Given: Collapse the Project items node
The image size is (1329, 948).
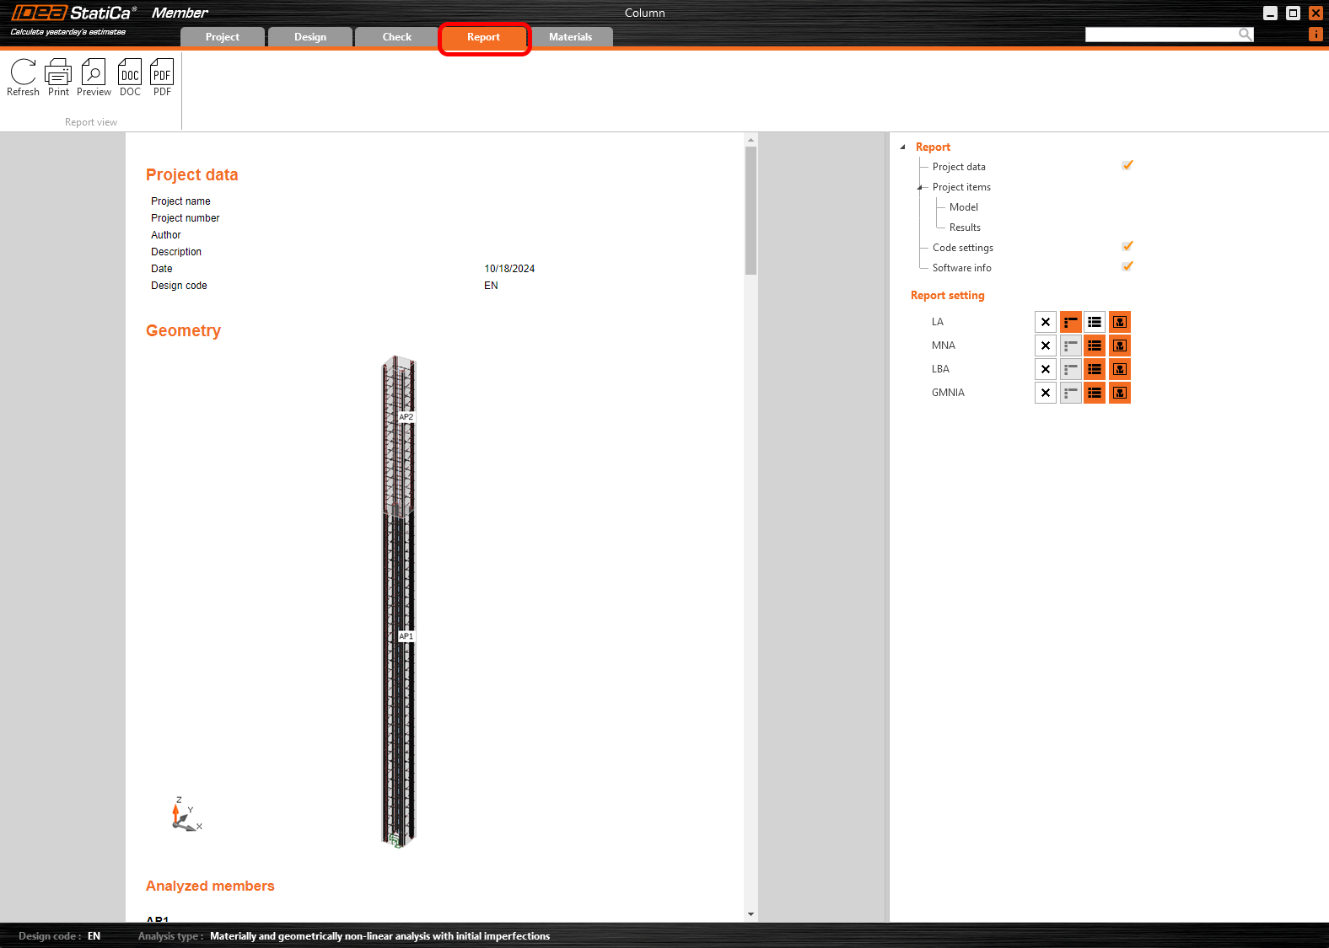Looking at the screenshot, I should click(x=921, y=187).
